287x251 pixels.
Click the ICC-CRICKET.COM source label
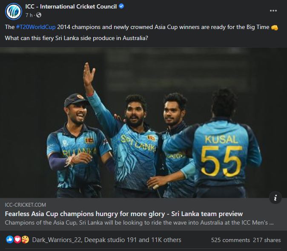tap(26, 205)
